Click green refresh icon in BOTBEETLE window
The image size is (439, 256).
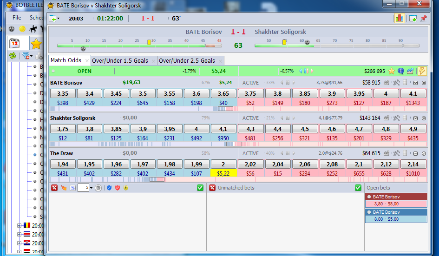tap(13, 56)
